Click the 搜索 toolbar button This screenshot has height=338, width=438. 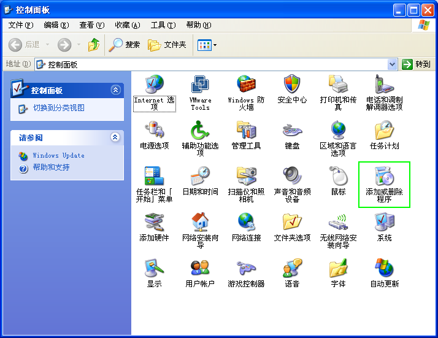125,45
